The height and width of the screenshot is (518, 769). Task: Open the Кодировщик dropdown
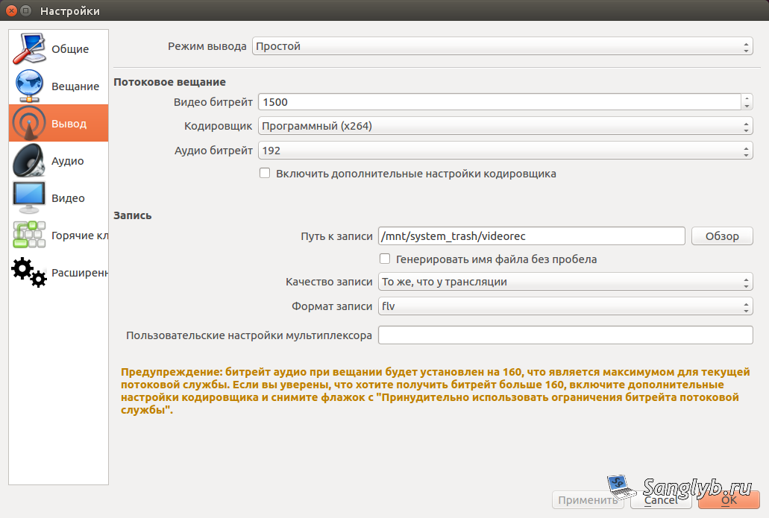pyautogui.click(x=506, y=126)
